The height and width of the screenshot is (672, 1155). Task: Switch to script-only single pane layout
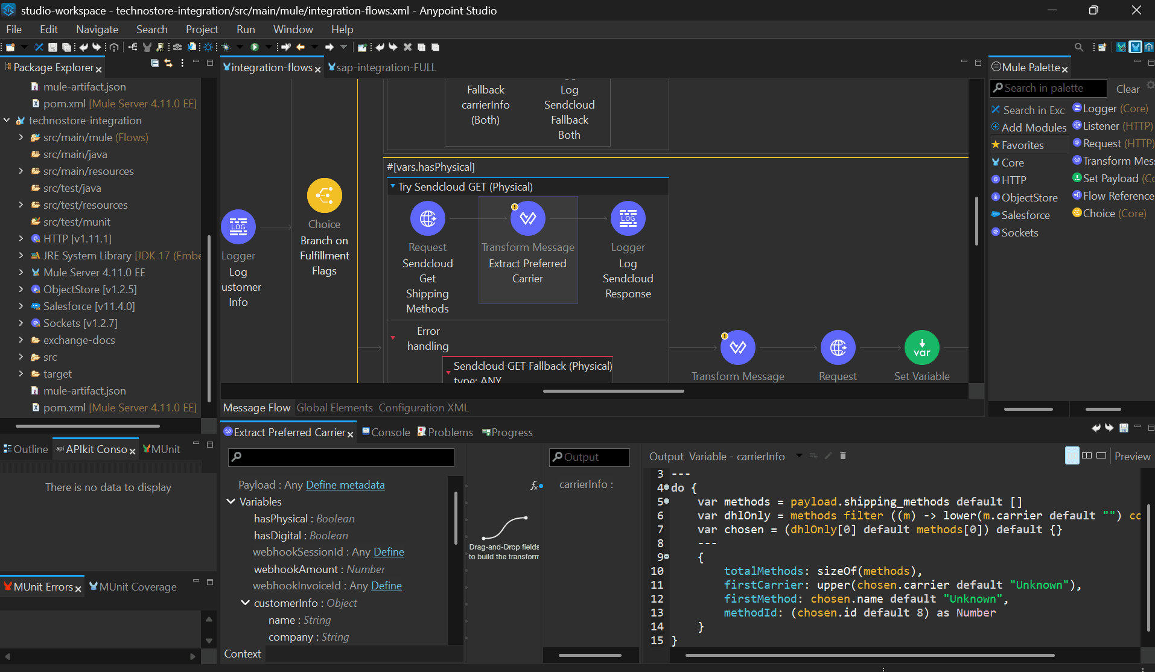(x=1101, y=455)
